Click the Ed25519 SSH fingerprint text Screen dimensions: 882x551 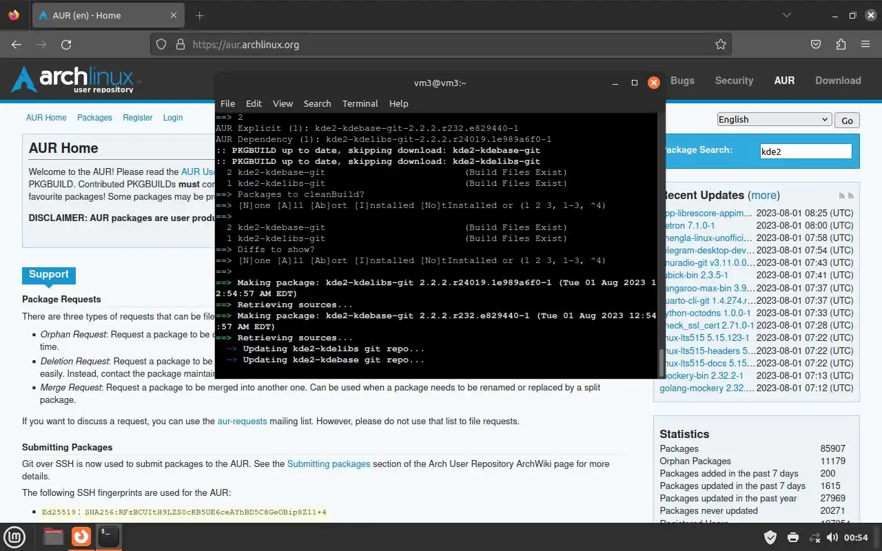pyautogui.click(x=184, y=512)
